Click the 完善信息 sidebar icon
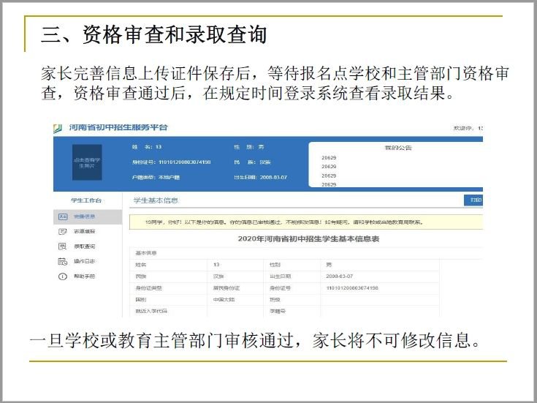This screenshot has width=537, height=403. point(63,216)
